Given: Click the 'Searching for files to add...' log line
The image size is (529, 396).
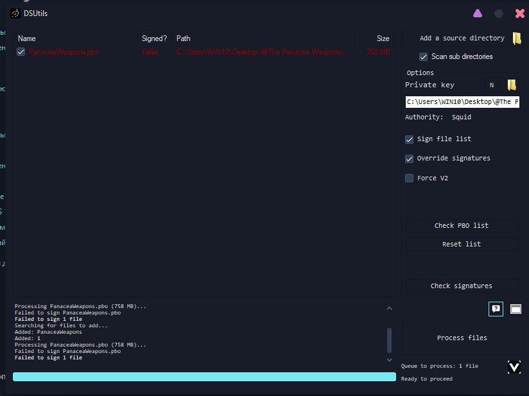Looking at the screenshot, I should point(61,326).
